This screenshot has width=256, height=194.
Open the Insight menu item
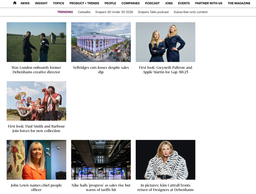pos(41,3)
